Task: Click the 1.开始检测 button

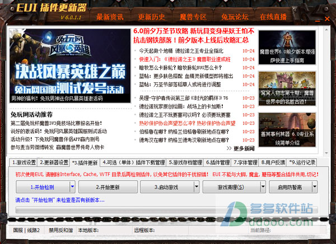Action: [43, 187]
